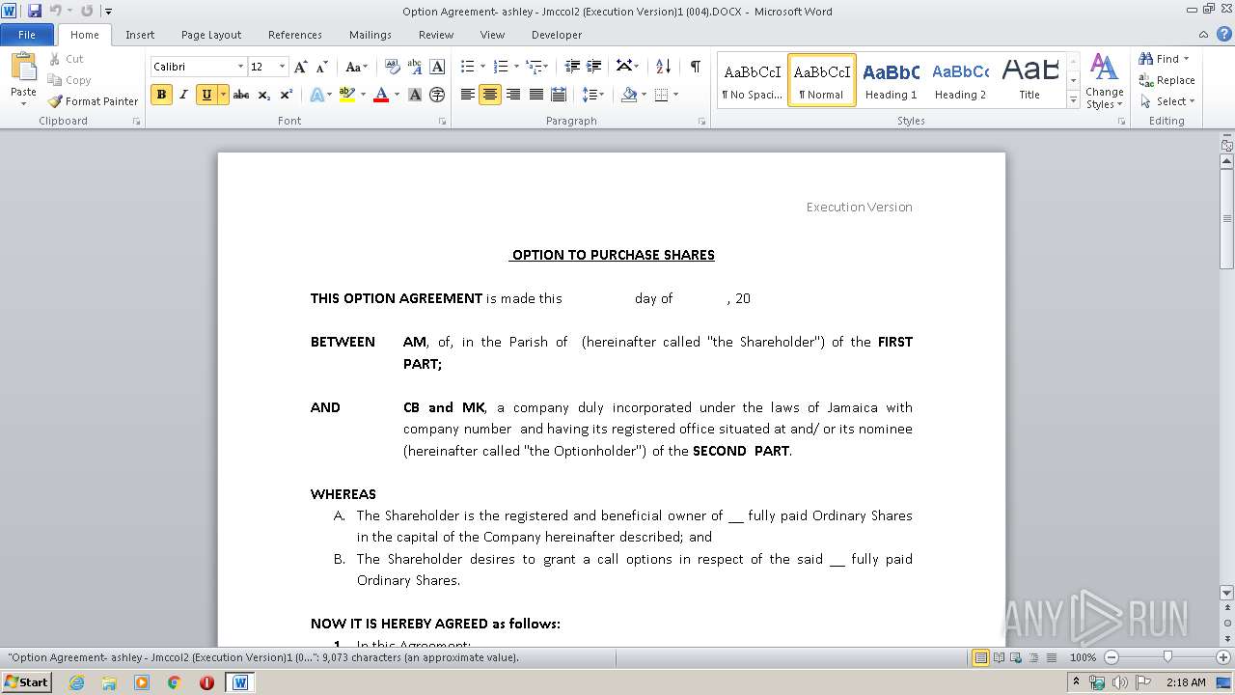The image size is (1235, 695).
Task: Click the vertical scrollbar down arrow
Action: click(1226, 593)
